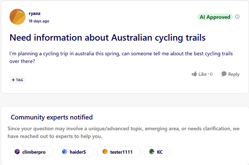Open the climberpro expert name
Image resolution: width=249 pixels, height=165 pixels.
[x=34, y=152]
